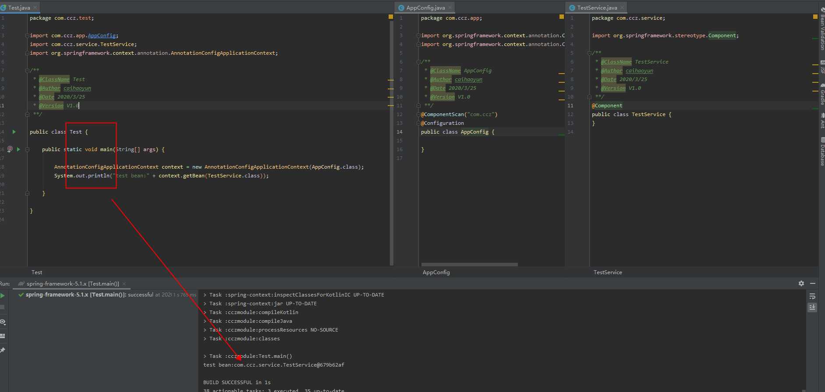Collapse the Javadoc fold in AppConfig.java
This screenshot has width=825, height=392.
pos(418,62)
